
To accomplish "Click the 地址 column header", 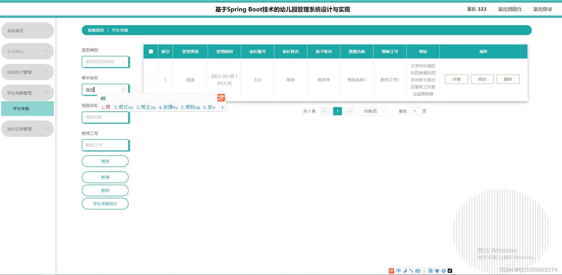I will [x=423, y=51].
